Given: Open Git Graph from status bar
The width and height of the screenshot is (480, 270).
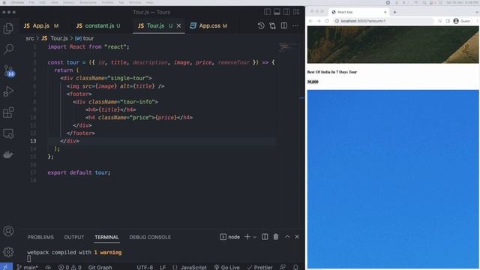Looking at the screenshot, I should click(100, 267).
